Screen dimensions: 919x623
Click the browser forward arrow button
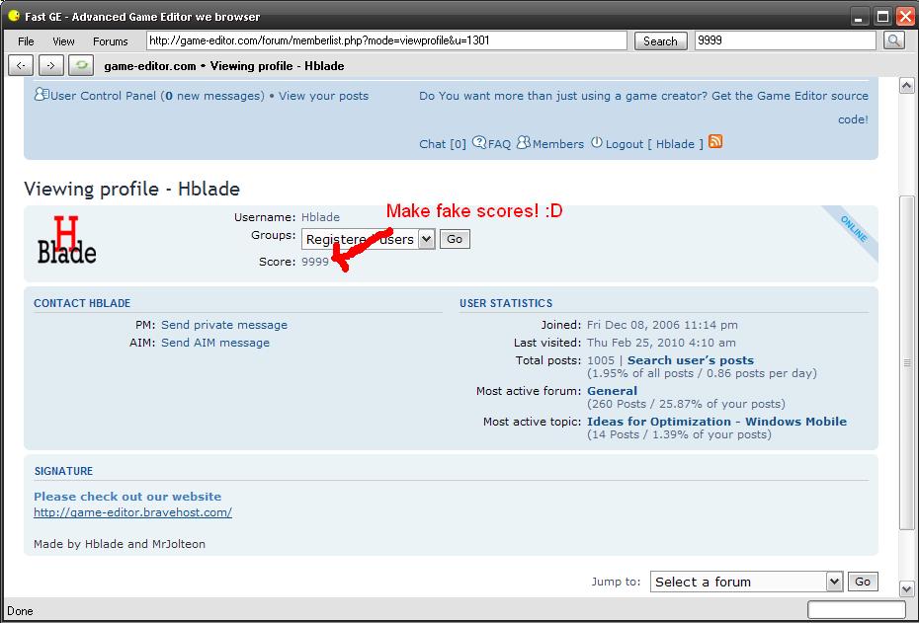[x=51, y=65]
